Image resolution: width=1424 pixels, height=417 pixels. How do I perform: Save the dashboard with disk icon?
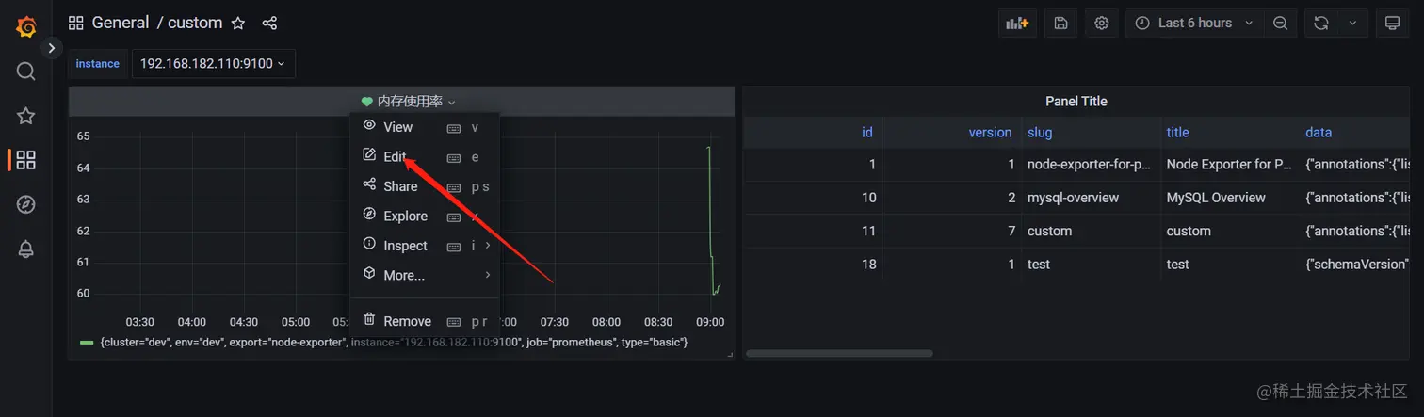coord(1060,23)
